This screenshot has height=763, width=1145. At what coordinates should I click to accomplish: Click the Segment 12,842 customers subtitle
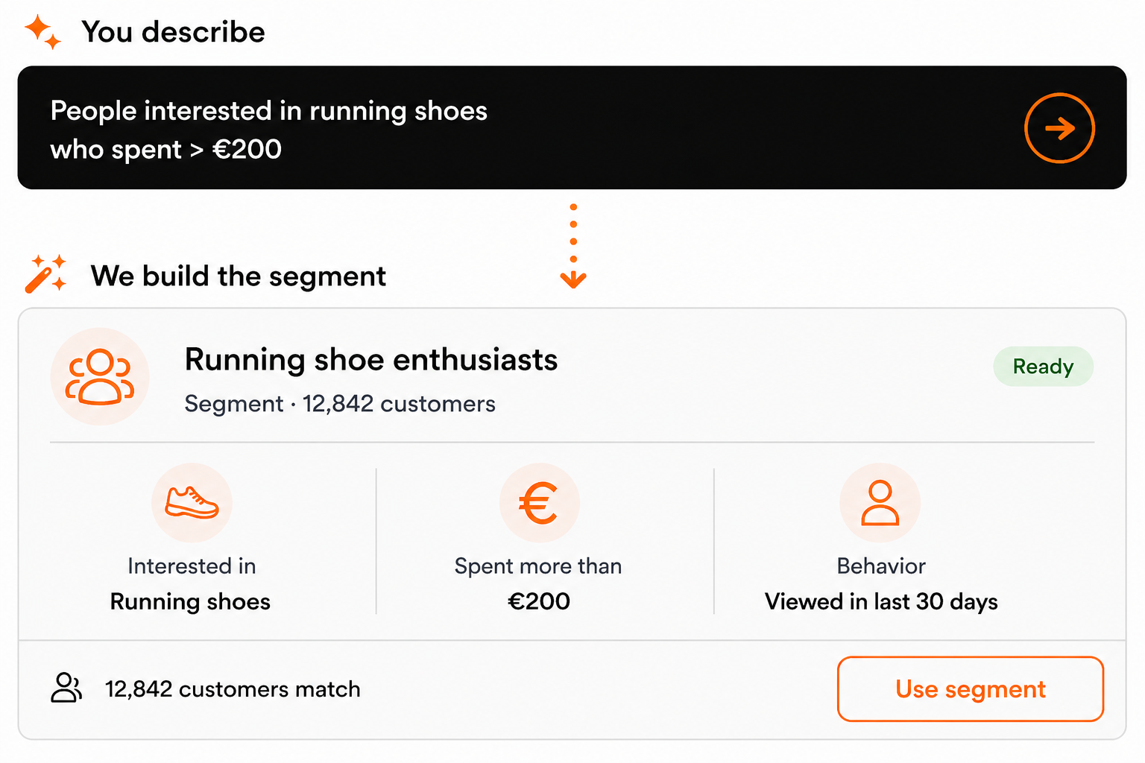click(x=340, y=404)
